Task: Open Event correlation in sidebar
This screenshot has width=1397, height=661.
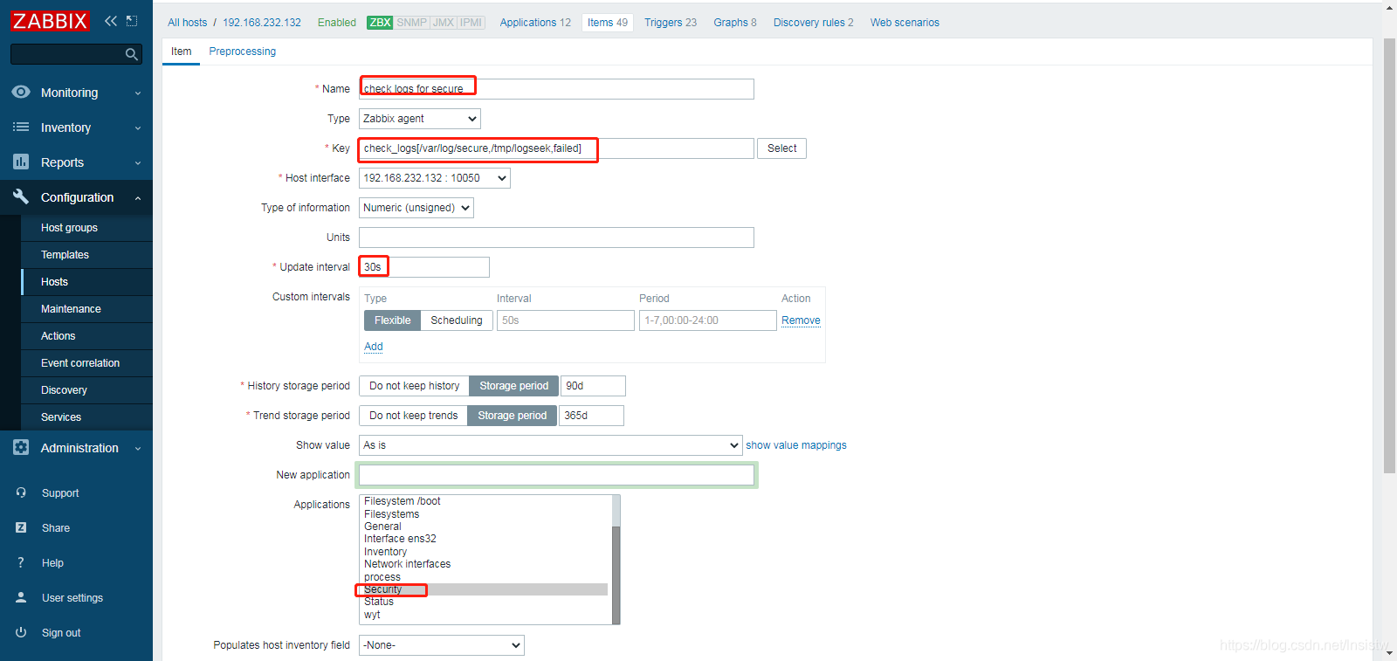Action: (x=80, y=363)
